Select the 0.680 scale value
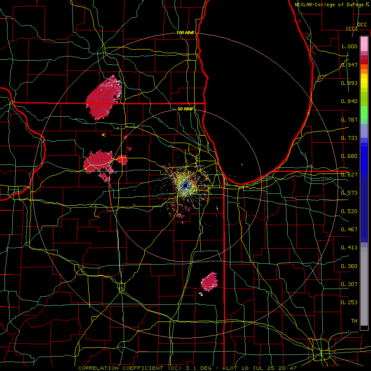 click(349, 156)
